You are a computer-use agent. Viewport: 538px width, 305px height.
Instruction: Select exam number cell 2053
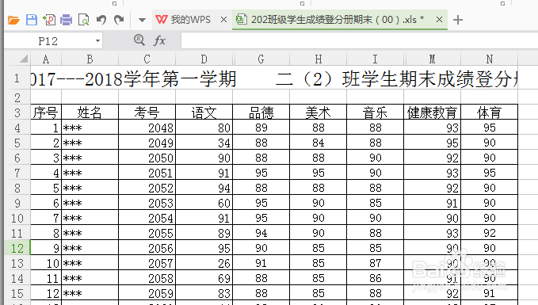147,203
